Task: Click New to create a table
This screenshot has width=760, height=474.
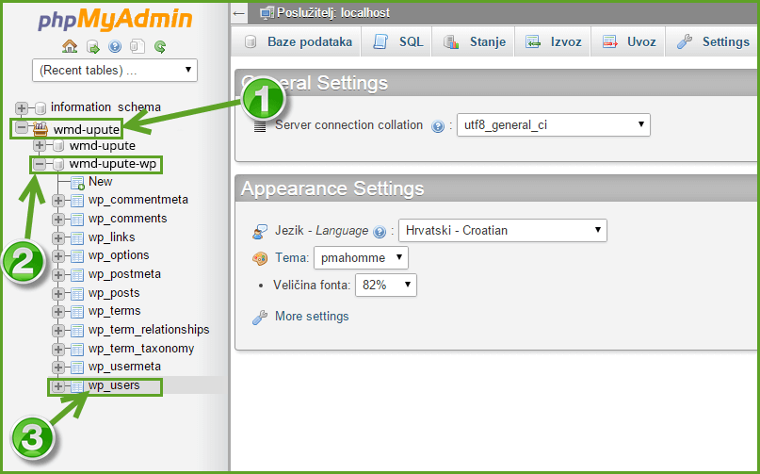Action: pyautogui.click(x=101, y=182)
